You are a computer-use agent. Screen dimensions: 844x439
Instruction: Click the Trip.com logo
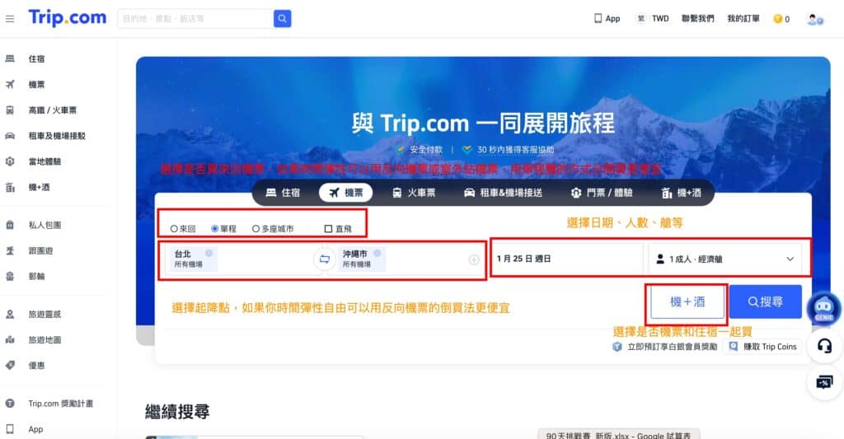click(68, 18)
